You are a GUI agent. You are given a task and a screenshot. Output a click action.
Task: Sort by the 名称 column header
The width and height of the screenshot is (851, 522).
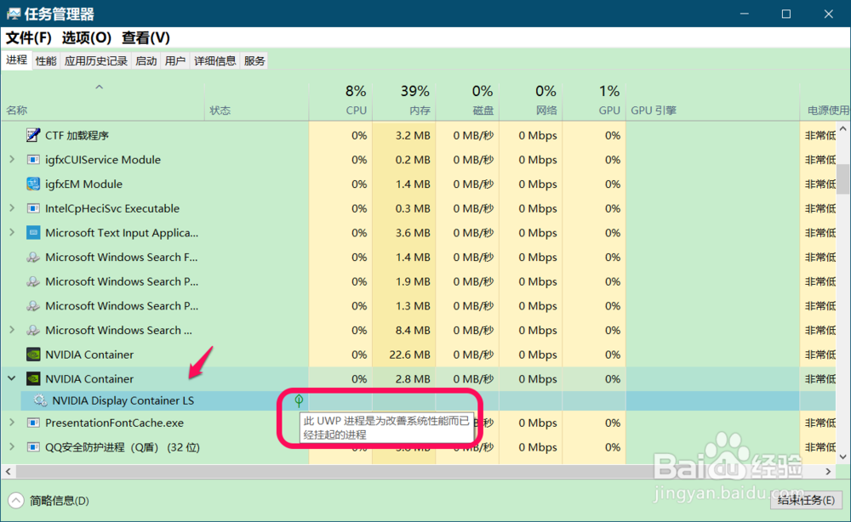pyautogui.click(x=103, y=101)
